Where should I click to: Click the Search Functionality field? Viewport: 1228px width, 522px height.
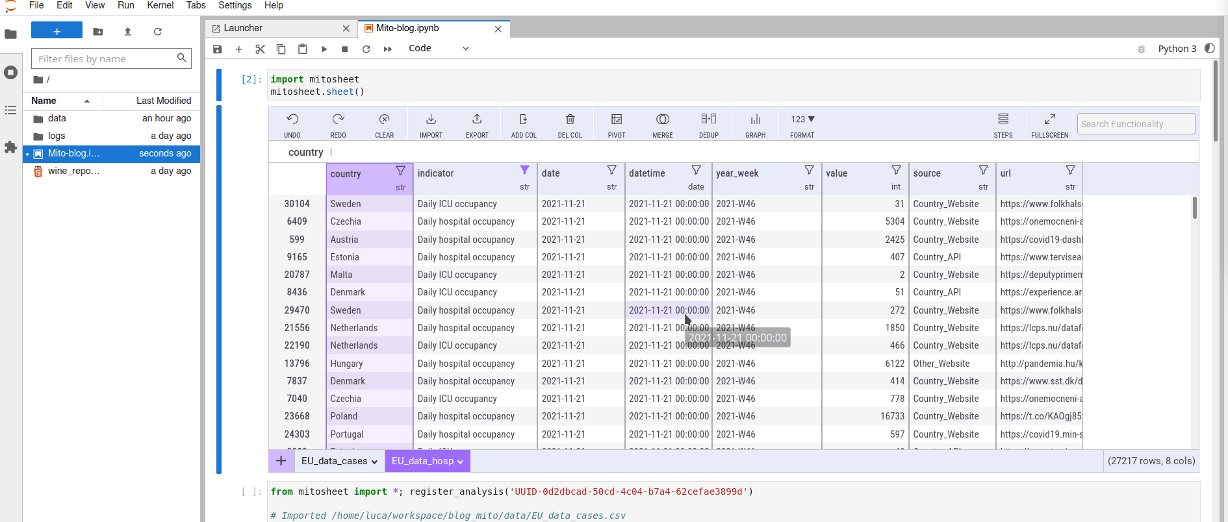(x=1136, y=124)
